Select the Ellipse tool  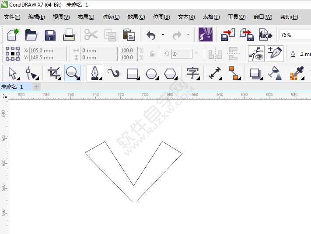pyautogui.click(x=152, y=74)
